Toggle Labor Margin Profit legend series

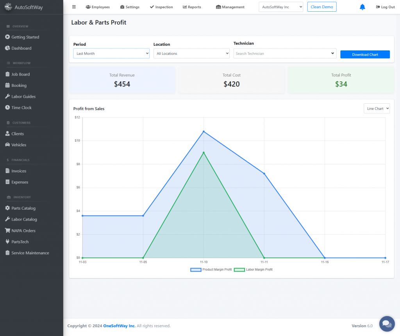pos(254,270)
